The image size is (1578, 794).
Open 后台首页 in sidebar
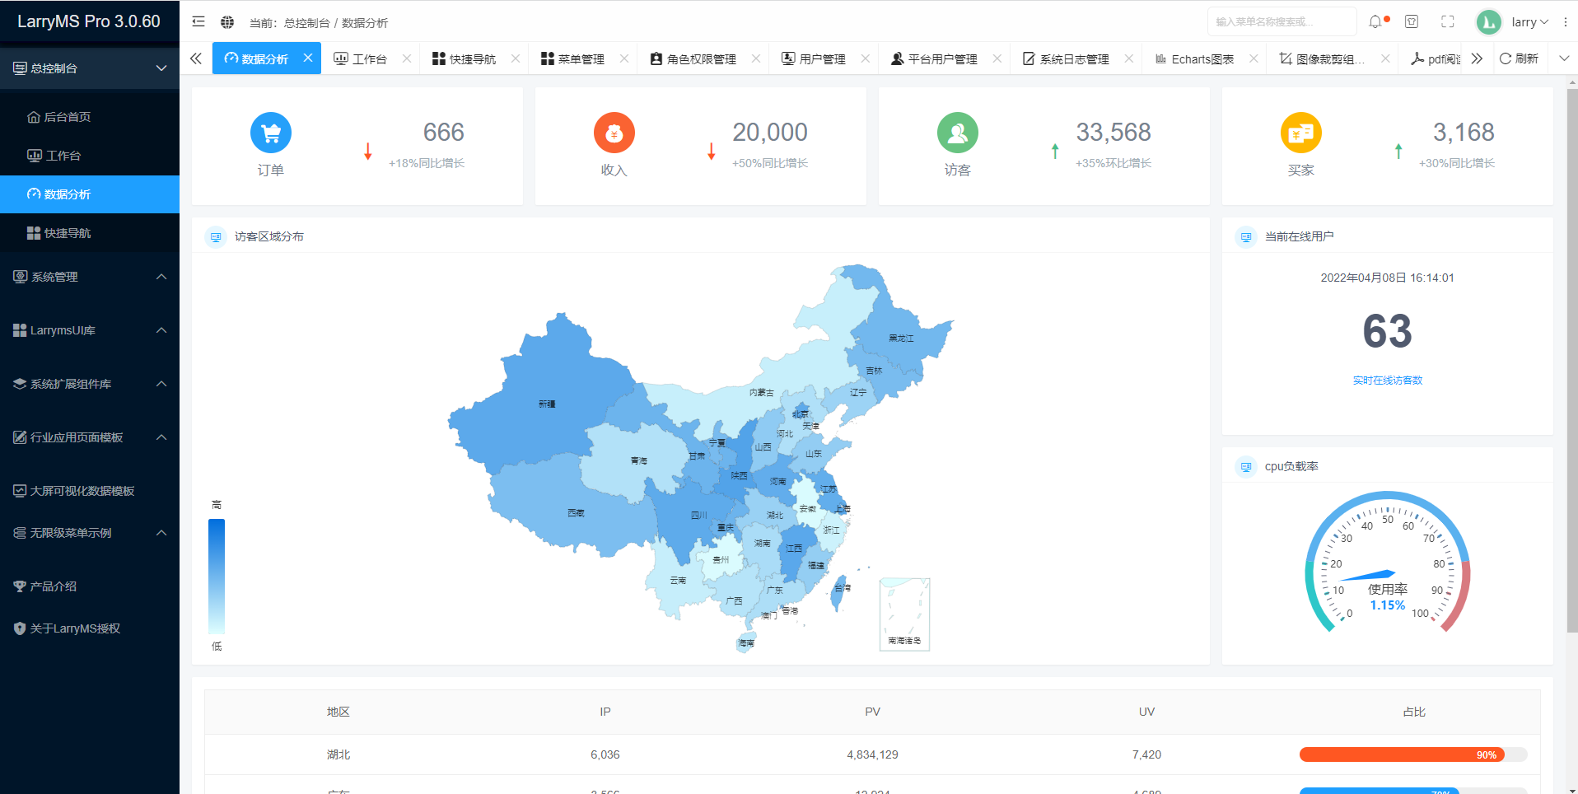(x=90, y=117)
